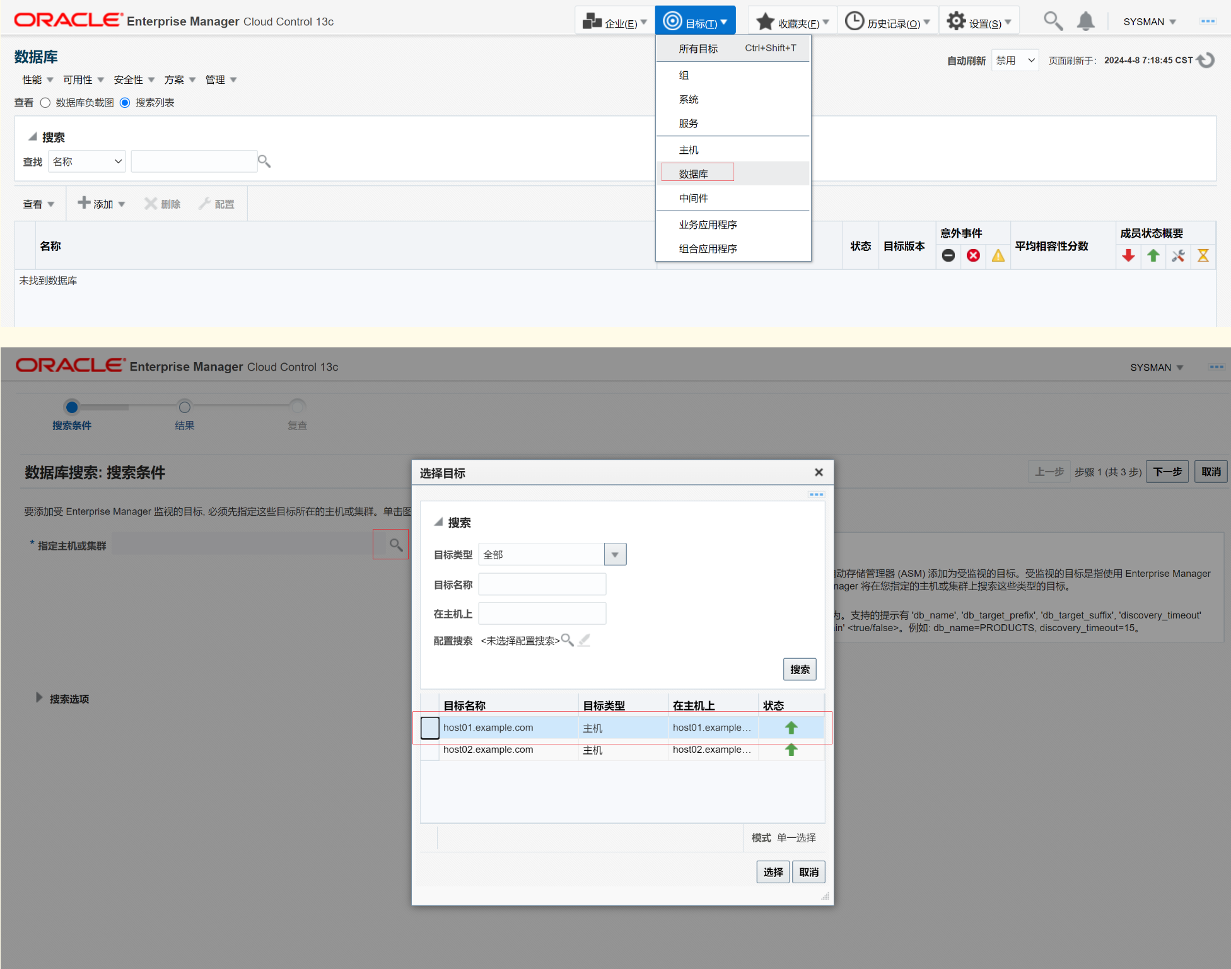This screenshot has width=1231, height=969.
Task: Tick the host01.example.com row checkbox
Action: click(430, 728)
